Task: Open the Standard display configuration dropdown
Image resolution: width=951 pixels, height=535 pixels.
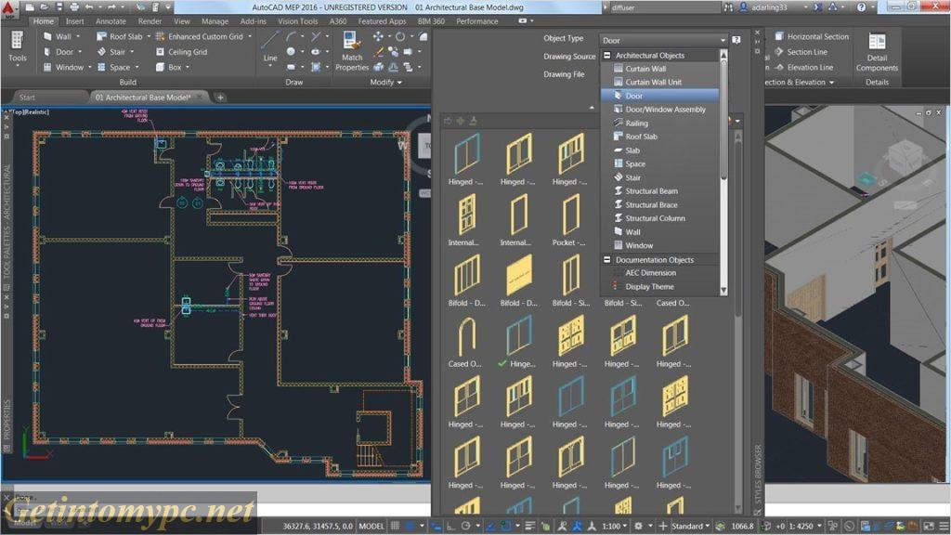Action: coord(690,526)
